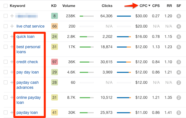Click the red KD badge 97

coord(55,62)
